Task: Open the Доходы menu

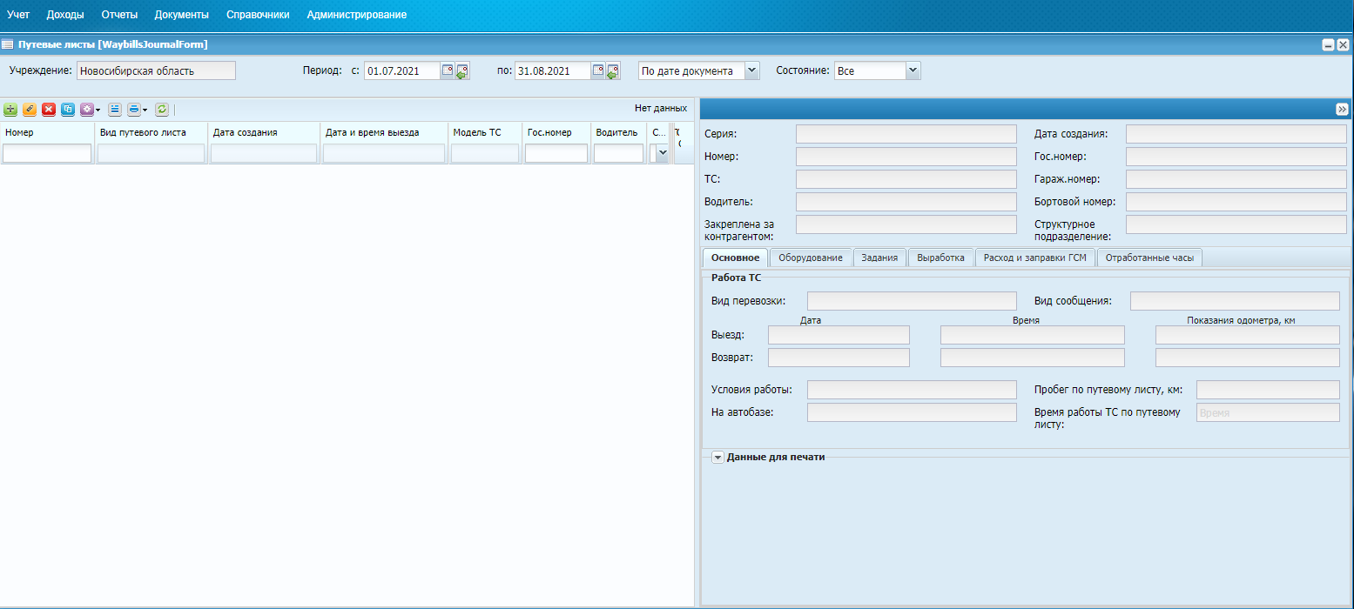Action: pos(65,15)
